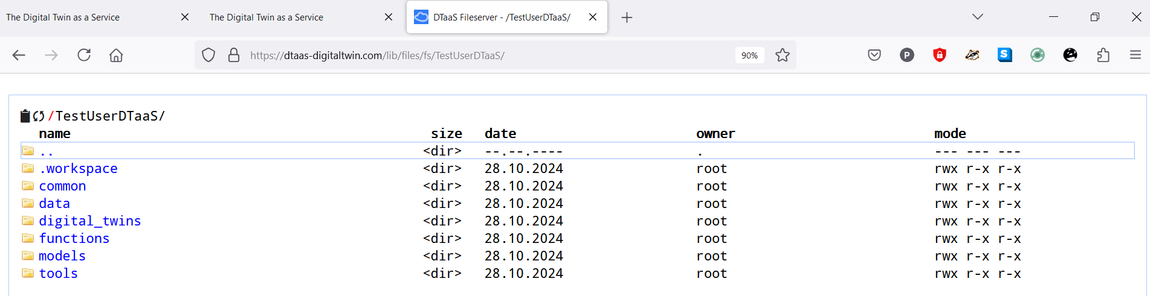Reload the page with browser refresh button
Image resolution: width=1150 pixels, height=296 pixels.
point(84,55)
